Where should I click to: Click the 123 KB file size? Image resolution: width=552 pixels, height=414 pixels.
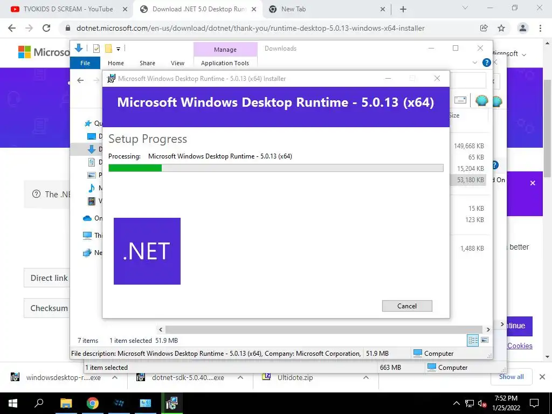tap(474, 220)
